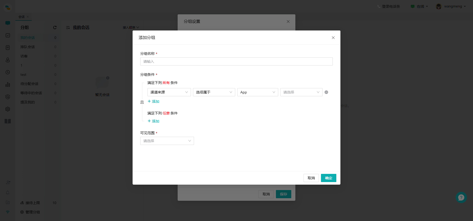Screen dimensions: 473x221
Task: Select the 会话 tab
Action: point(21,17)
